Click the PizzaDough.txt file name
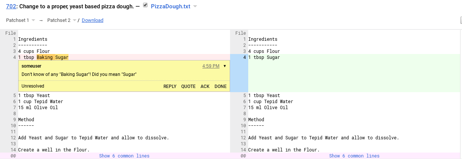Image resolution: width=462 pixels, height=159 pixels. point(170,7)
